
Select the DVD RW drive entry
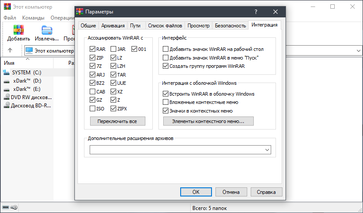28,98
